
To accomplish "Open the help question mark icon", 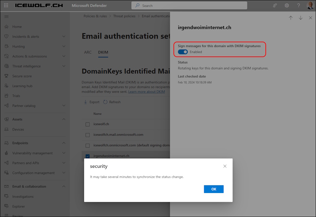I will coord(299,5).
